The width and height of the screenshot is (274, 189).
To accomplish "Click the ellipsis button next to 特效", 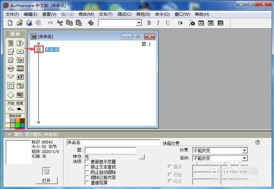I will point(142,157).
